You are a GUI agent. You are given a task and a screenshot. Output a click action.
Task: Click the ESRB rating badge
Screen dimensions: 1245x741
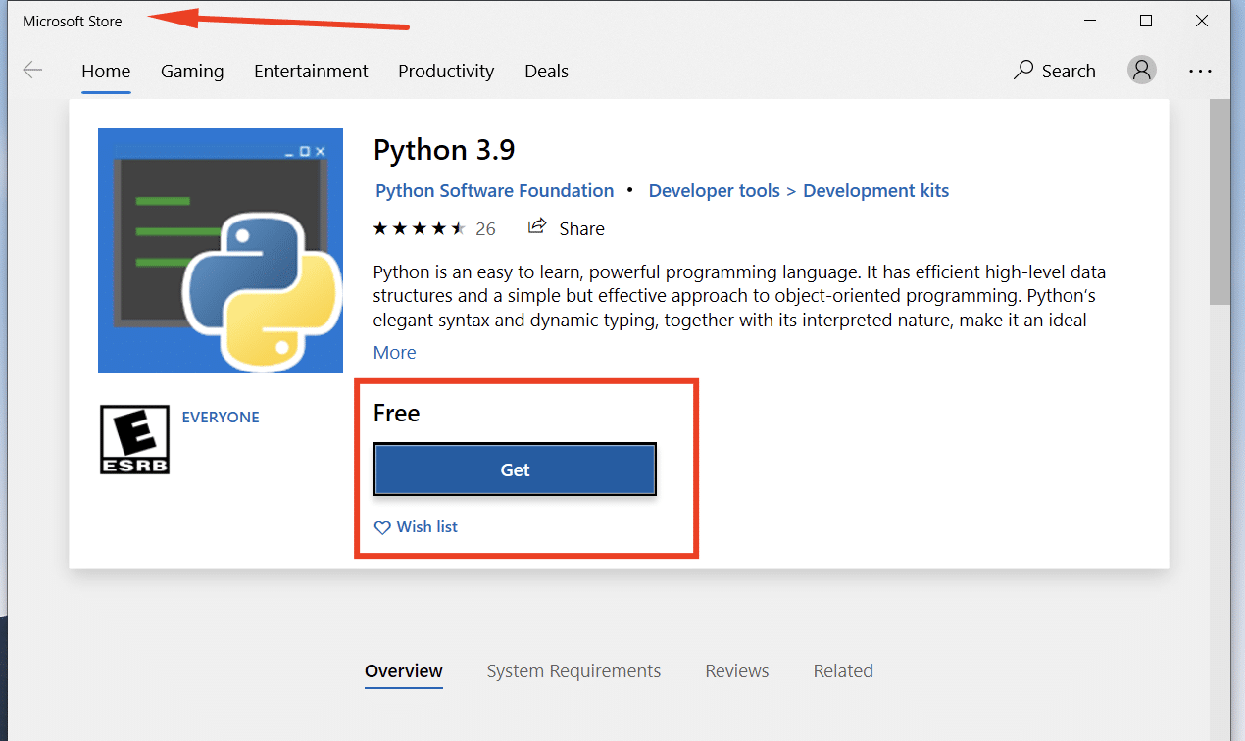135,440
